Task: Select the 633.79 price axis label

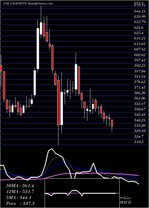Action: [140, 22]
